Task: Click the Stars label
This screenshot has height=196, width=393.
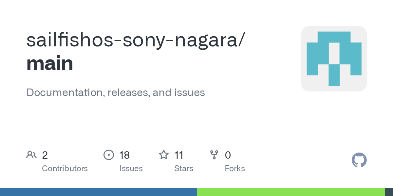Action: pyautogui.click(x=184, y=169)
